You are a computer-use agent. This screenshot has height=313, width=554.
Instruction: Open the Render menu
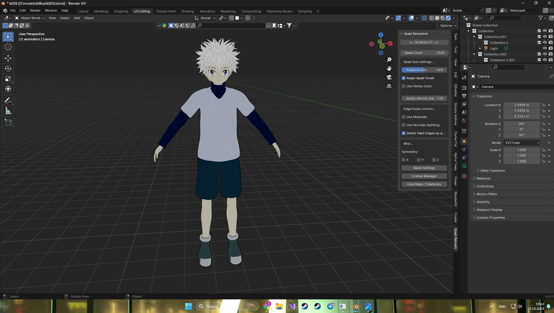tap(35, 10)
